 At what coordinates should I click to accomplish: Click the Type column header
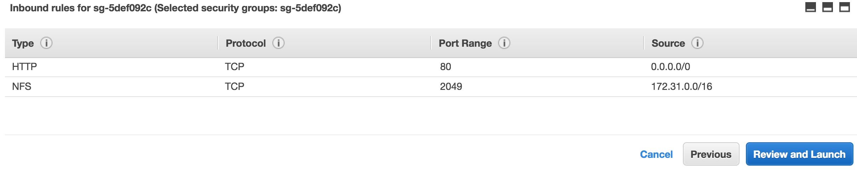tap(23, 43)
